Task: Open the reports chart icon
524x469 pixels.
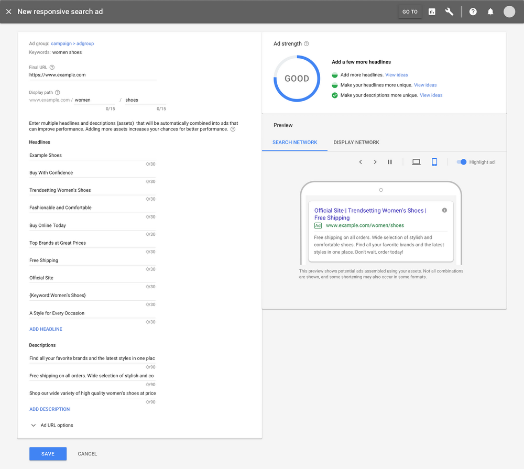Action: pos(432,11)
